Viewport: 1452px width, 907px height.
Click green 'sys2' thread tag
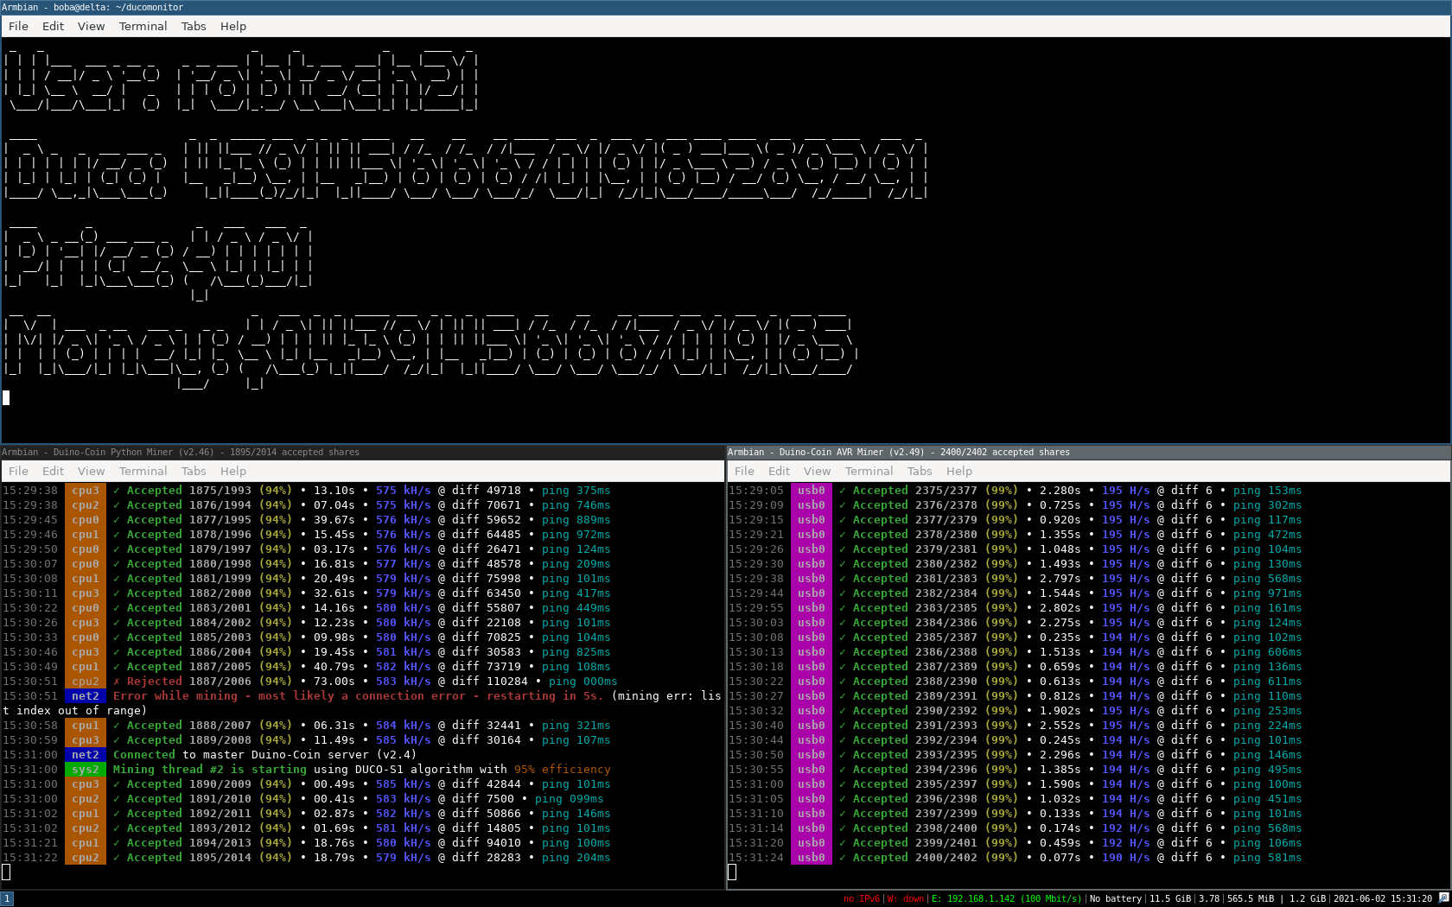point(86,770)
